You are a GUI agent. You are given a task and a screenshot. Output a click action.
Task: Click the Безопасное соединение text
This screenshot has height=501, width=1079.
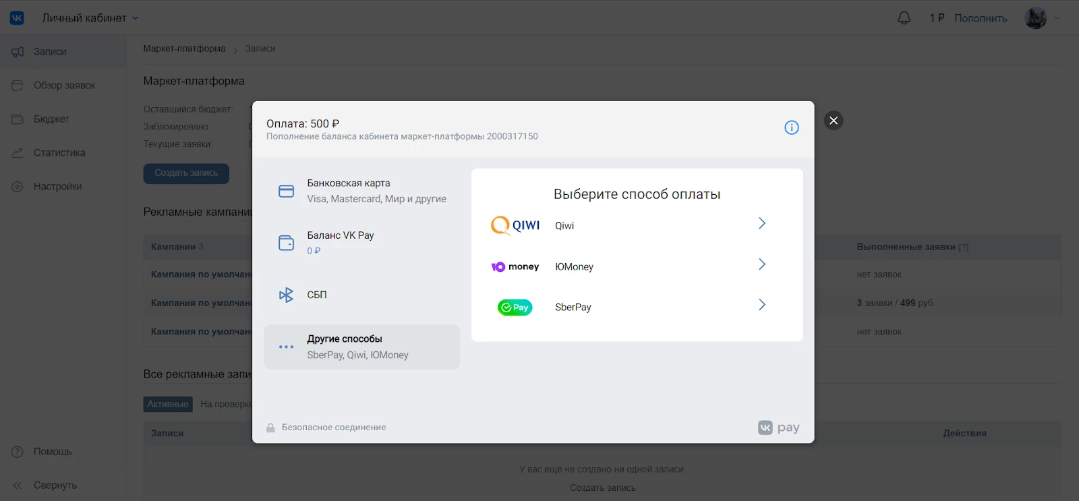point(334,428)
